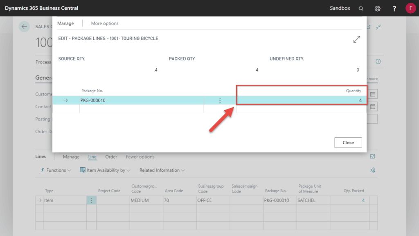
Task: Click the three-dot menu on the Item line
Action: [91, 200]
